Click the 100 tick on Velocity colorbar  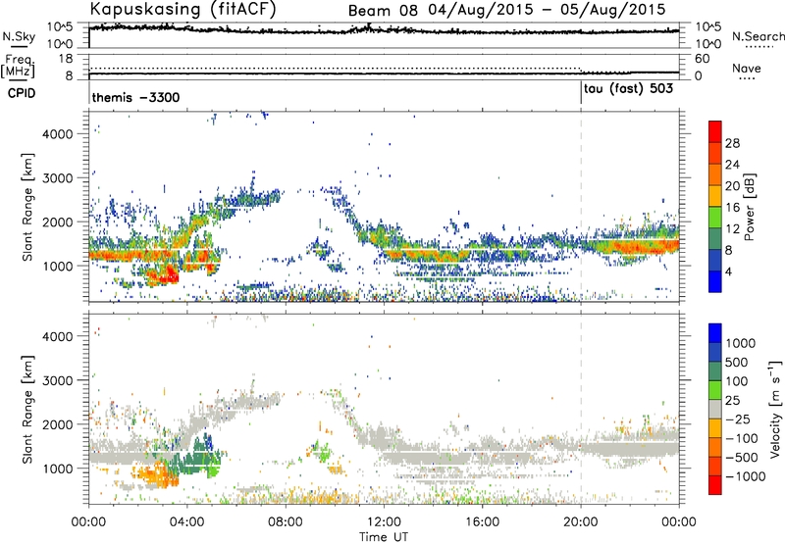tap(737, 381)
